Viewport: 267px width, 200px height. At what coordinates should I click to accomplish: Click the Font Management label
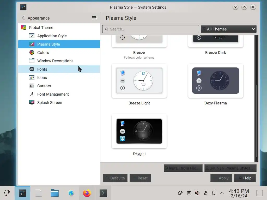point(53,94)
